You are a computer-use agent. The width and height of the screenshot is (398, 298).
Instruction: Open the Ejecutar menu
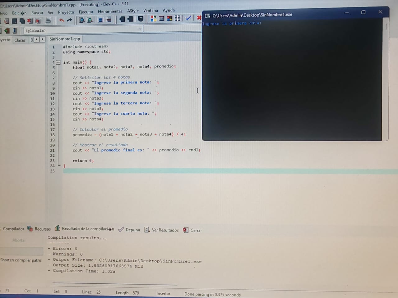tap(86, 12)
